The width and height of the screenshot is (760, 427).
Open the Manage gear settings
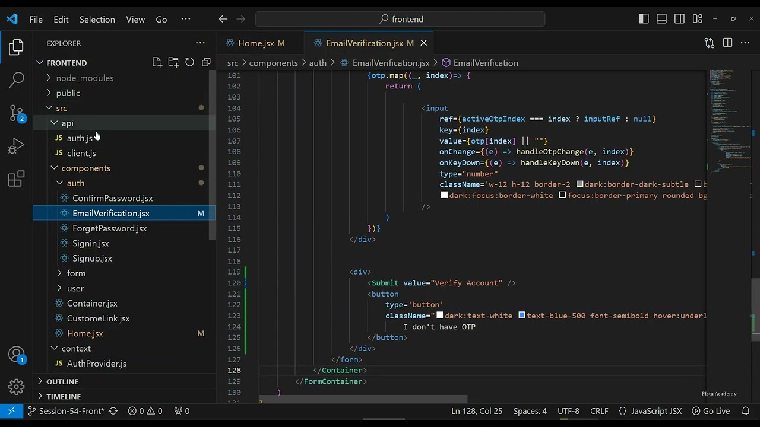click(17, 388)
